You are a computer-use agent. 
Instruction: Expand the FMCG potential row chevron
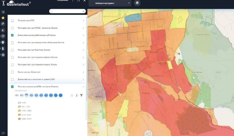coord(83,28)
